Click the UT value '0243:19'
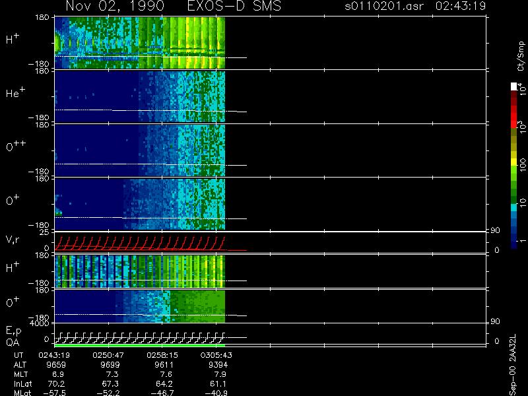 54,355
